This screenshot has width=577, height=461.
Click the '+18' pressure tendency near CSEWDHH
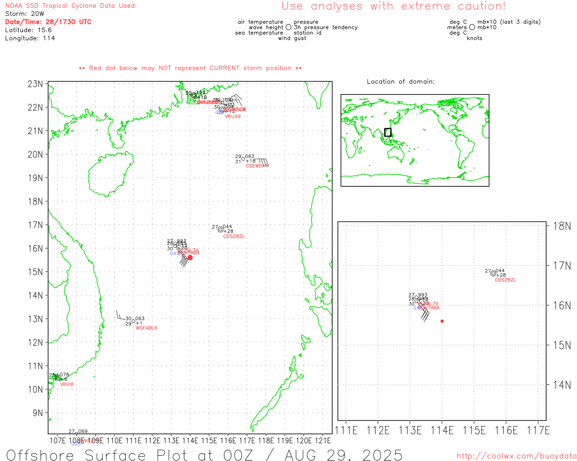251,161
